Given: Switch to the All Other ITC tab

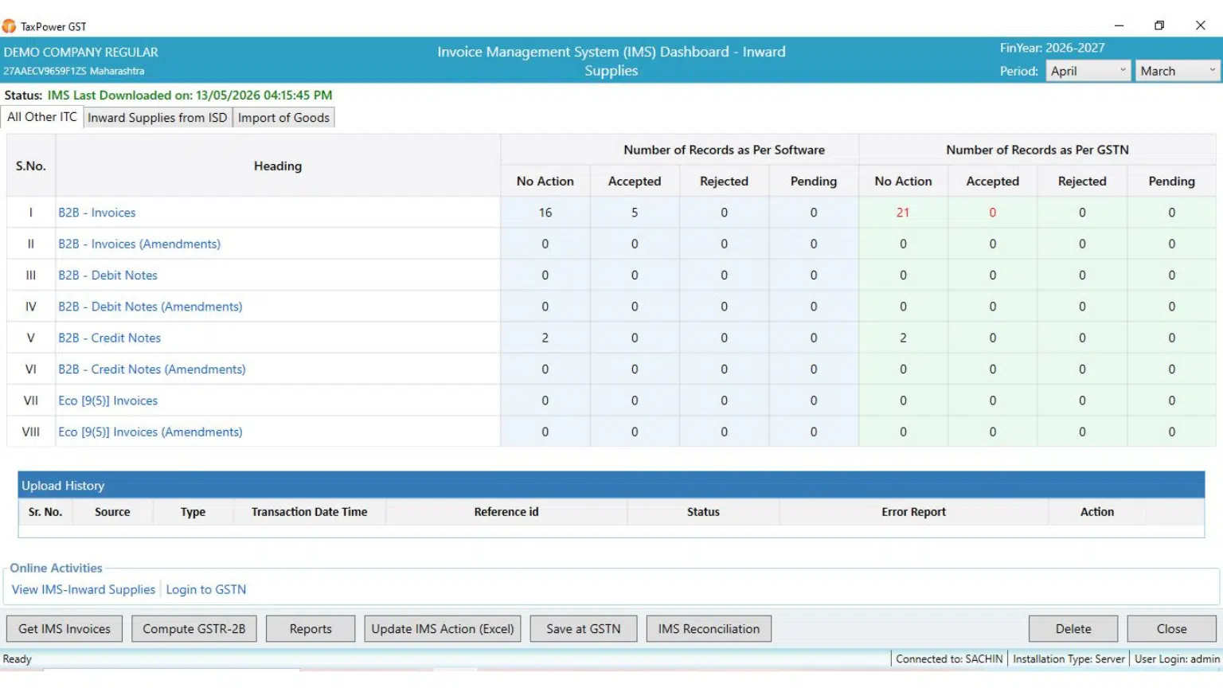Looking at the screenshot, I should coord(42,117).
